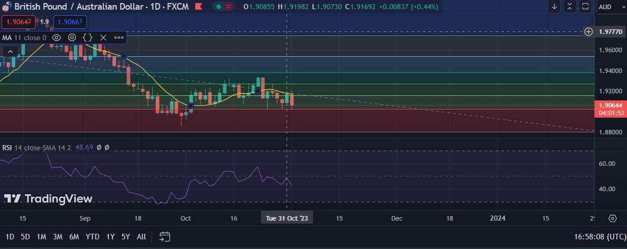Image resolution: width=627 pixels, height=249 pixels.
Task: Click the pink approximate-data indicator icon
Action: (x=229, y=7)
